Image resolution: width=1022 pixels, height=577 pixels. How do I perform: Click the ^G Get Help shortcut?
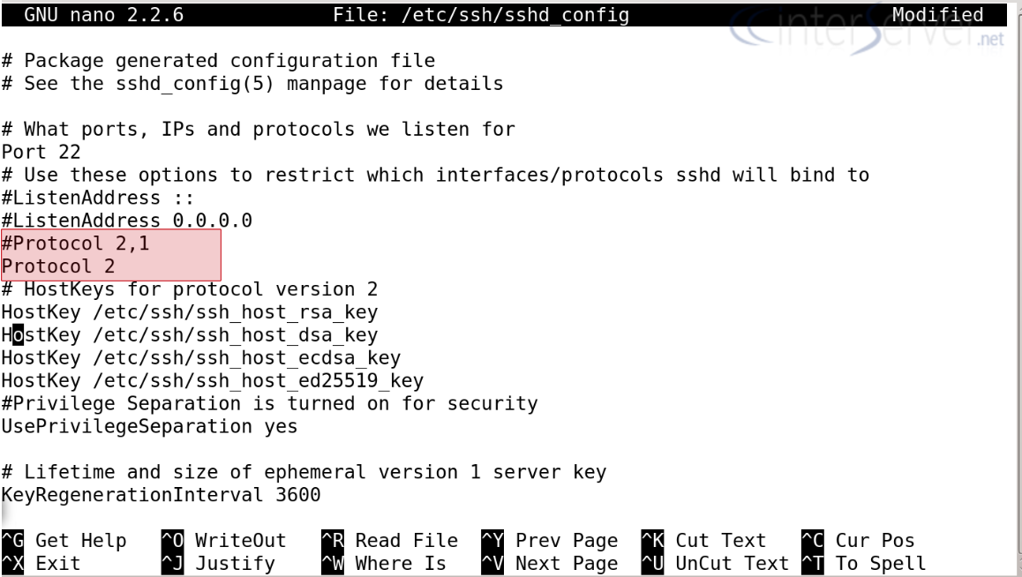coord(64,540)
